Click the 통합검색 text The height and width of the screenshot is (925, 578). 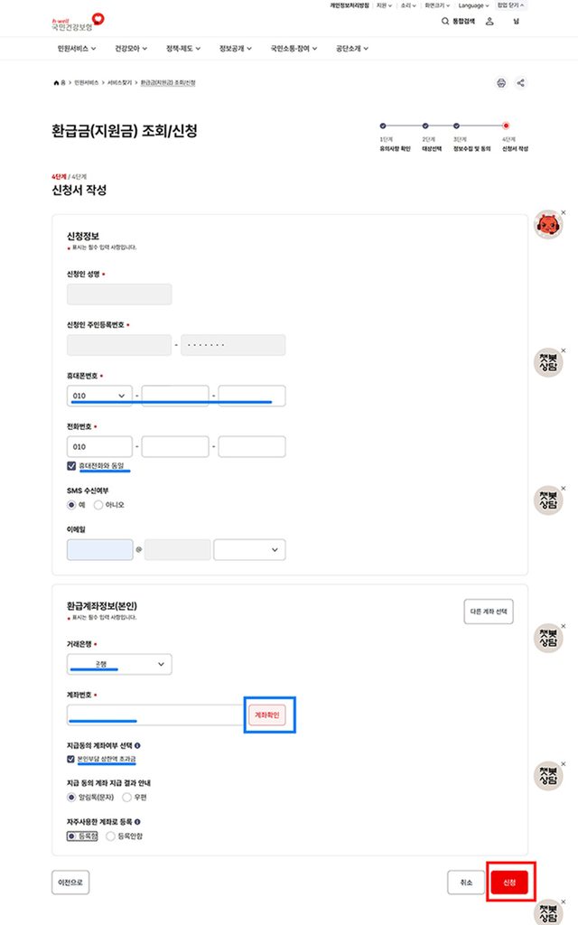point(463,22)
